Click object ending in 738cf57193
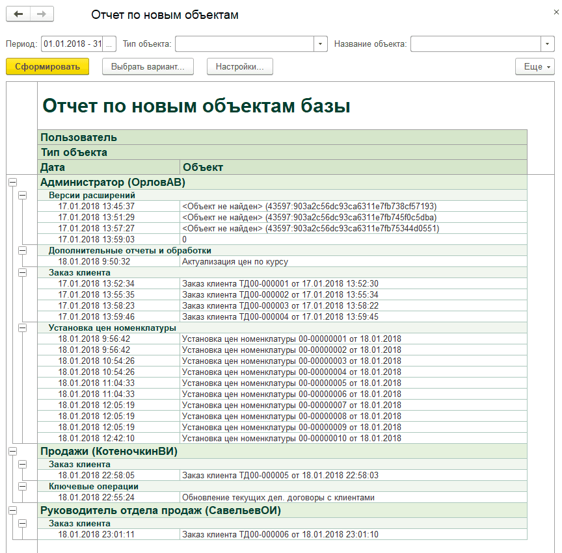Viewport: 562px width, 553px height. [353, 206]
